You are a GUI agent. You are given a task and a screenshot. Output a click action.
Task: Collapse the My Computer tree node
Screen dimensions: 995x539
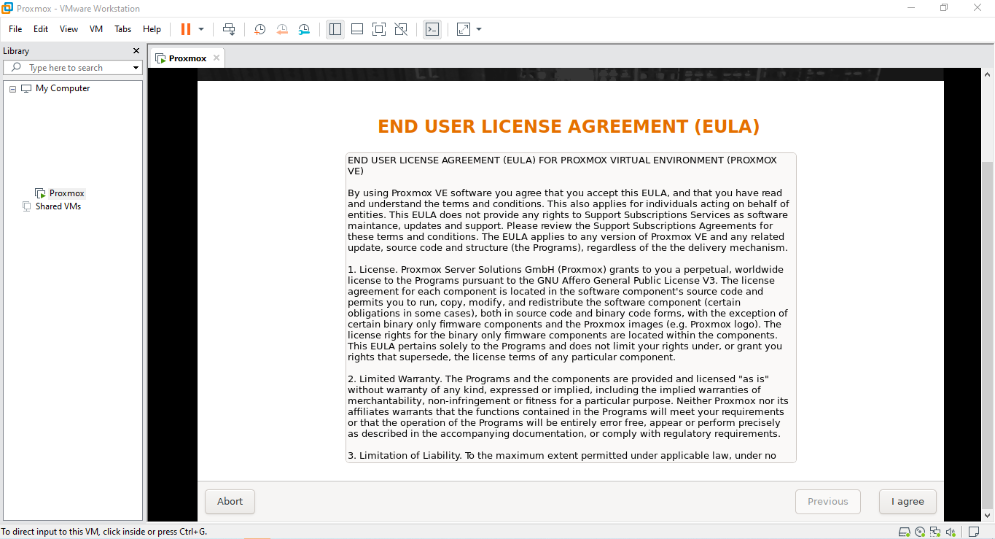pyautogui.click(x=13, y=89)
